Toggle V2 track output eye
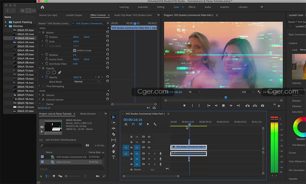Screen dimensions: 306x184 click(149, 142)
